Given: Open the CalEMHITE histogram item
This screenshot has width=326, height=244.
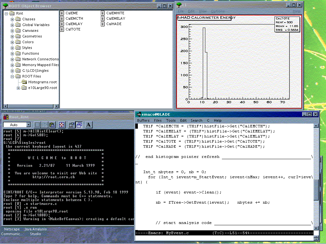Looking at the screenshot, I should pyautogui.click(x=115, y=13).
